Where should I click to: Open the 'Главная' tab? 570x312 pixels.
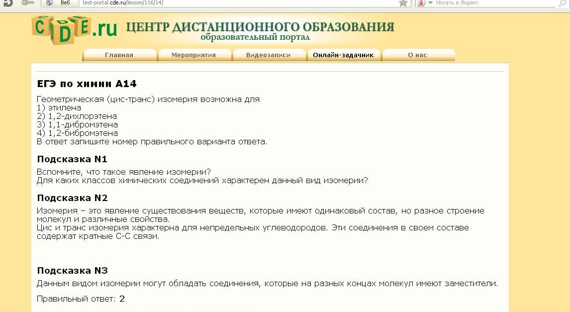119,55
